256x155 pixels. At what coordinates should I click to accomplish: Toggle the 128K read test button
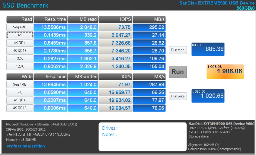pyautogui.click(x=20, y=66)
